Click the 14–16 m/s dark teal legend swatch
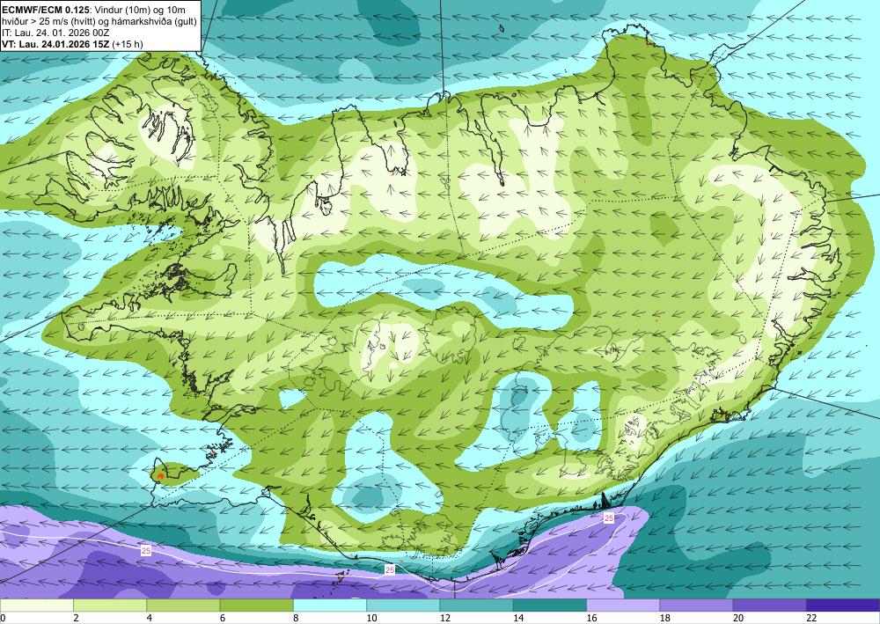The height and width of the screenshot is (624, 880). [550, 606]
